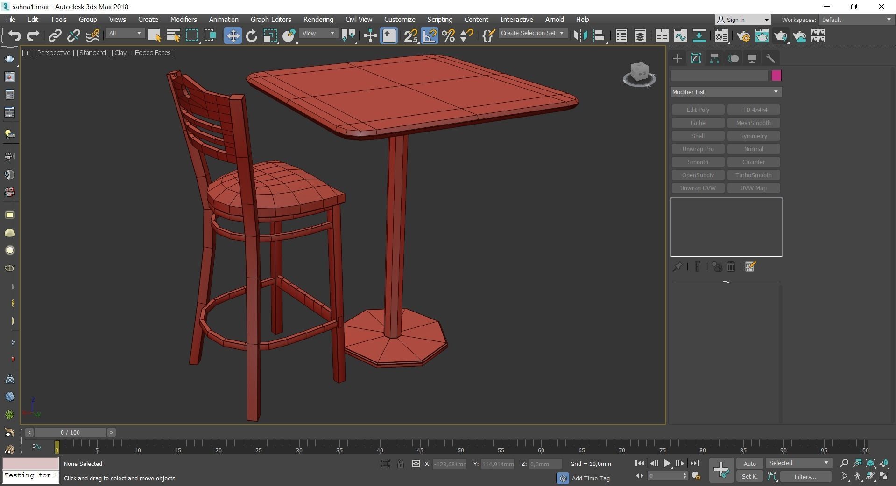896x486 pixels.
Task: Open the Curve Editor
Action: click(x=680, y=36)
